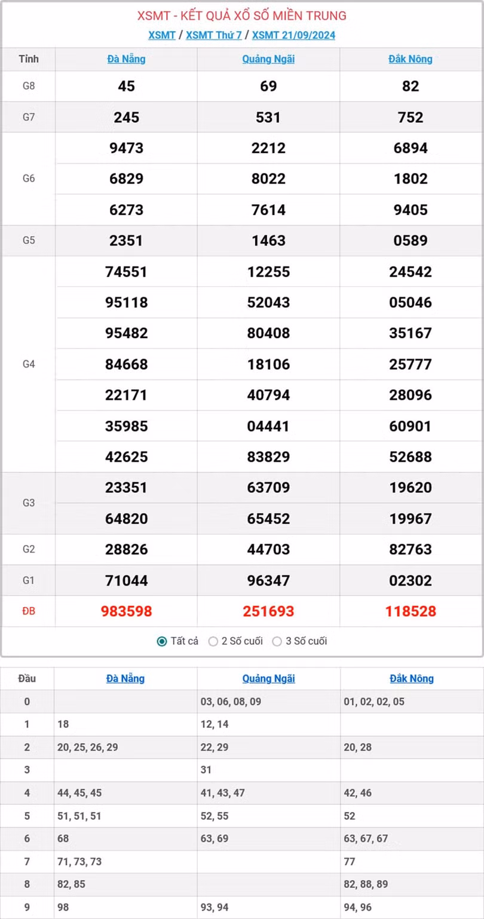
Task: Click the G8 number 45
Action: 126,86
